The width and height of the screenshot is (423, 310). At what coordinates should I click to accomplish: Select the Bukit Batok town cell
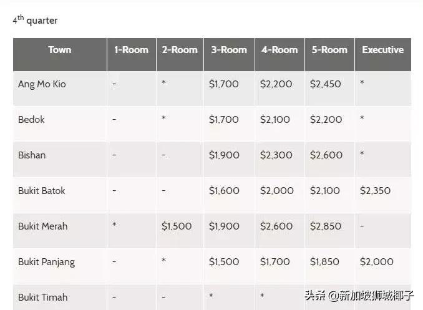coord(42,191)
